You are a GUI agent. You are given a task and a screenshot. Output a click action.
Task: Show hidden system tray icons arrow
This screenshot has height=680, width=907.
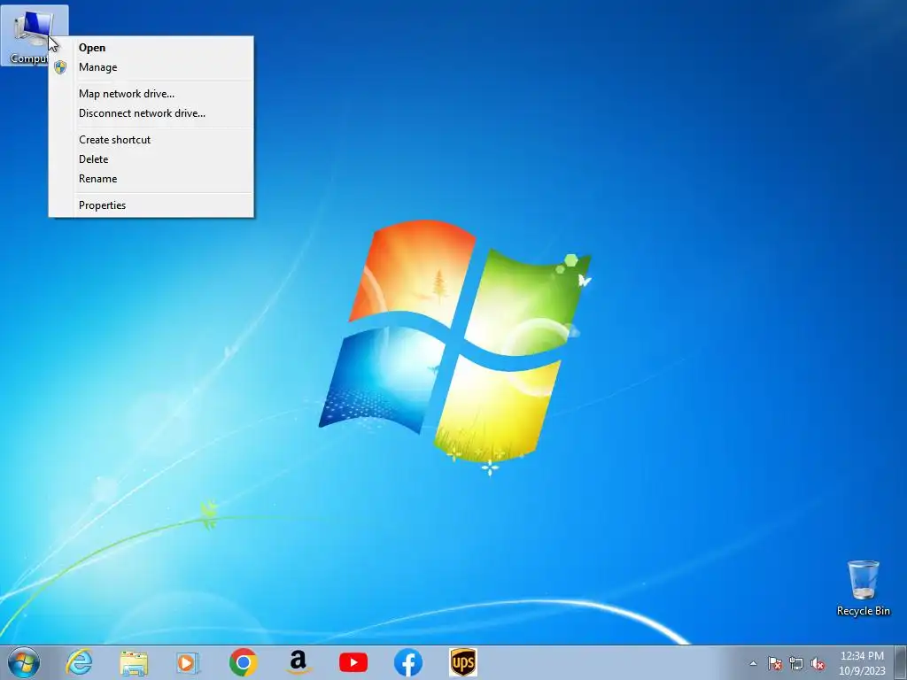point(753,663)
